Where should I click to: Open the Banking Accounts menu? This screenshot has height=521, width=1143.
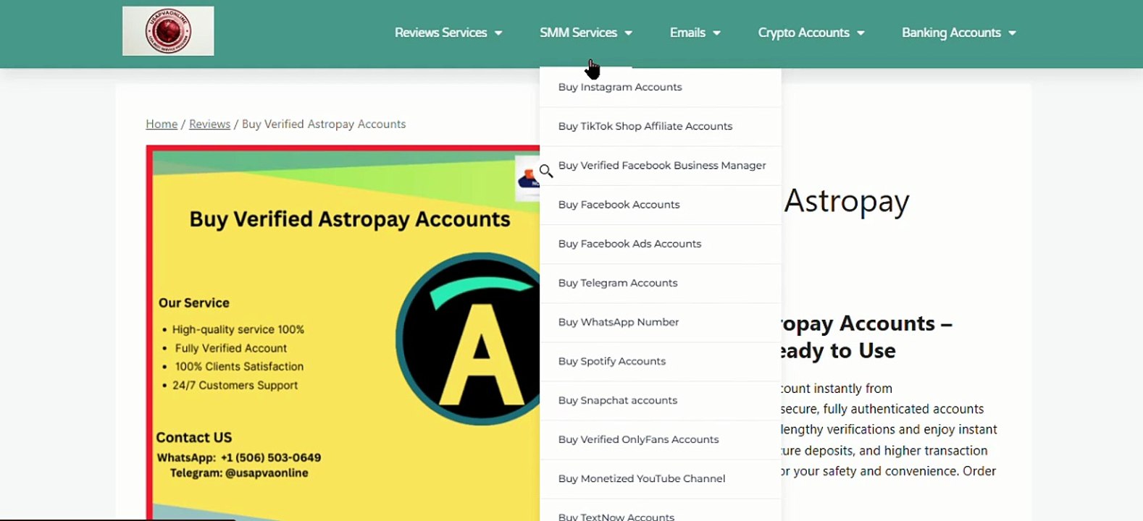(x=951, y=33)
